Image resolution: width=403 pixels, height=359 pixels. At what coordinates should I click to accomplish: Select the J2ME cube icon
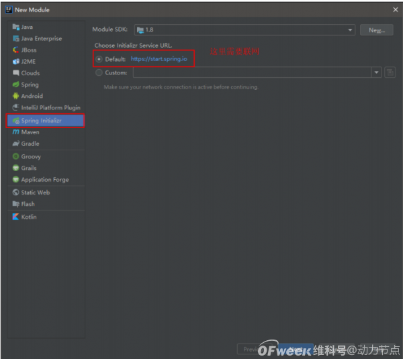[x=16, y=61]
